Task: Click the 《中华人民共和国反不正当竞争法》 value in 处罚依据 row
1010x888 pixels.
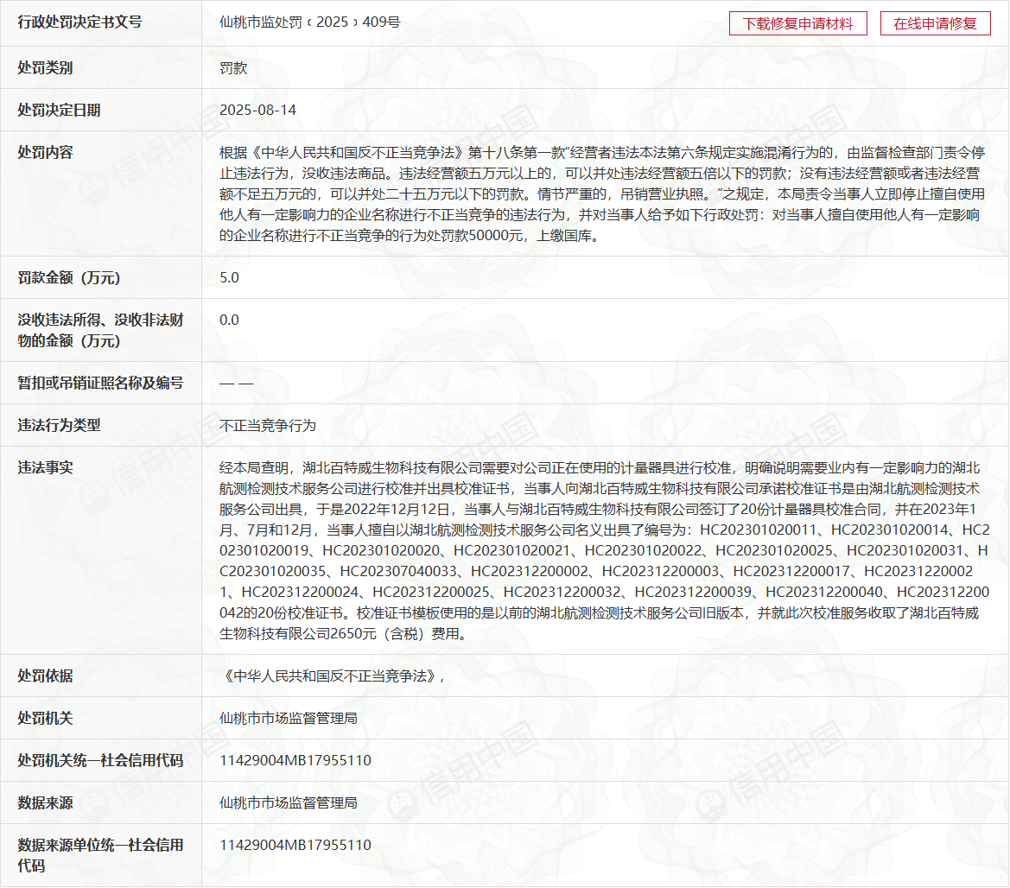Action: [x=332, y=676]
